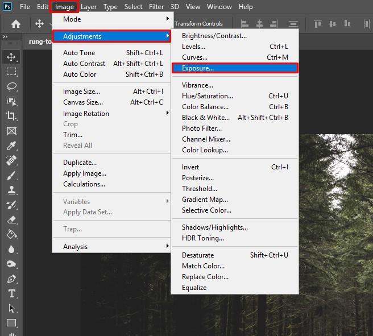Viewport: 373px width, 336px height.
Task: Open the Window menu
Action: coord(219,7)
